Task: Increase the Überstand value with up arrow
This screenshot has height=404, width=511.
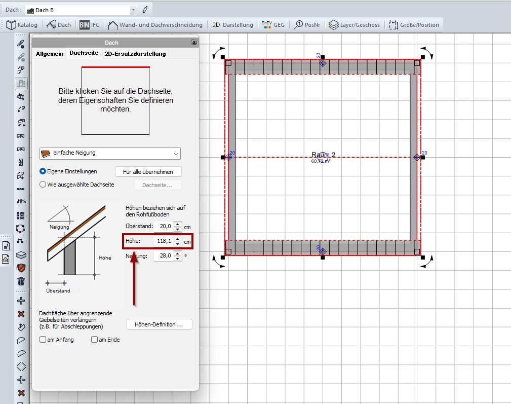Action: (177, 224)
